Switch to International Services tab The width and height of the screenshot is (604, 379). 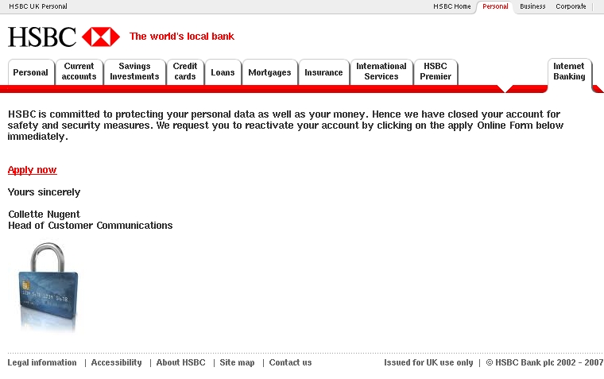point(381,72)
